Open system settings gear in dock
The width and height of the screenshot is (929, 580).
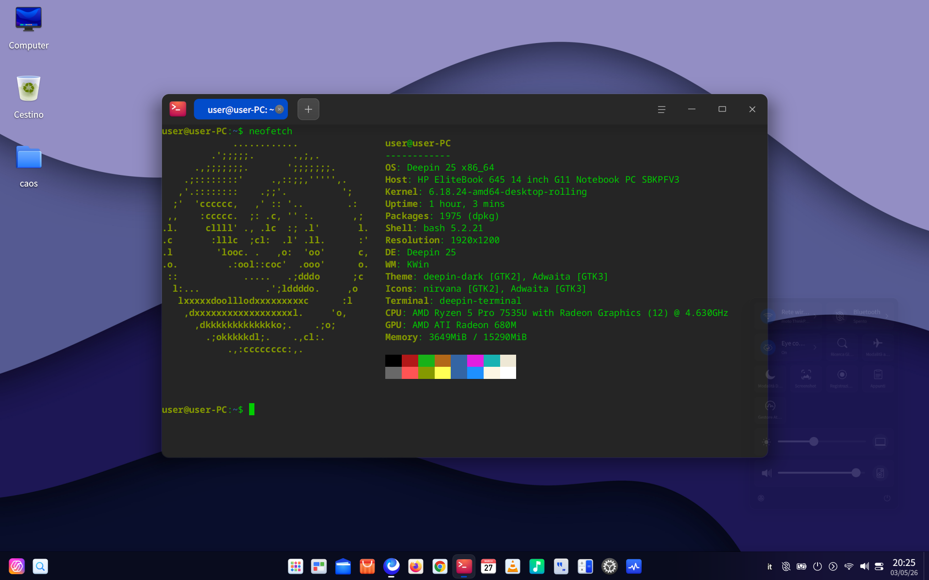610,566
